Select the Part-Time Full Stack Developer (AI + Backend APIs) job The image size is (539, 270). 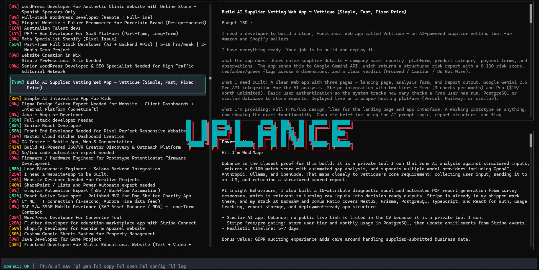(108, 47)
